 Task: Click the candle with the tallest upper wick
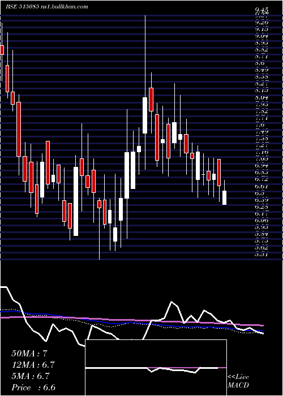145,92
